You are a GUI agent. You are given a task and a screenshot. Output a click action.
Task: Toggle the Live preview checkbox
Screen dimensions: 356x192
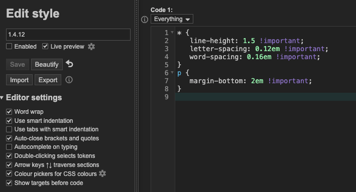tap(45, 46)
